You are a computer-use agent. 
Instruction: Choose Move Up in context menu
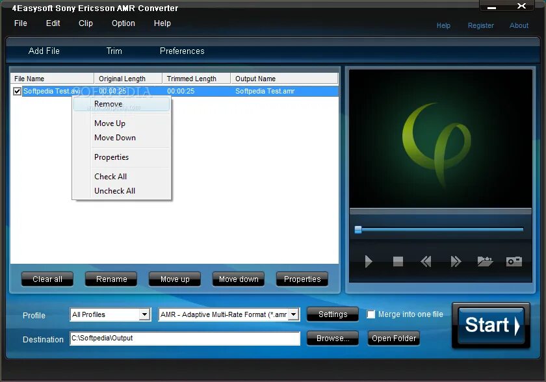click(x=122, y=123)
